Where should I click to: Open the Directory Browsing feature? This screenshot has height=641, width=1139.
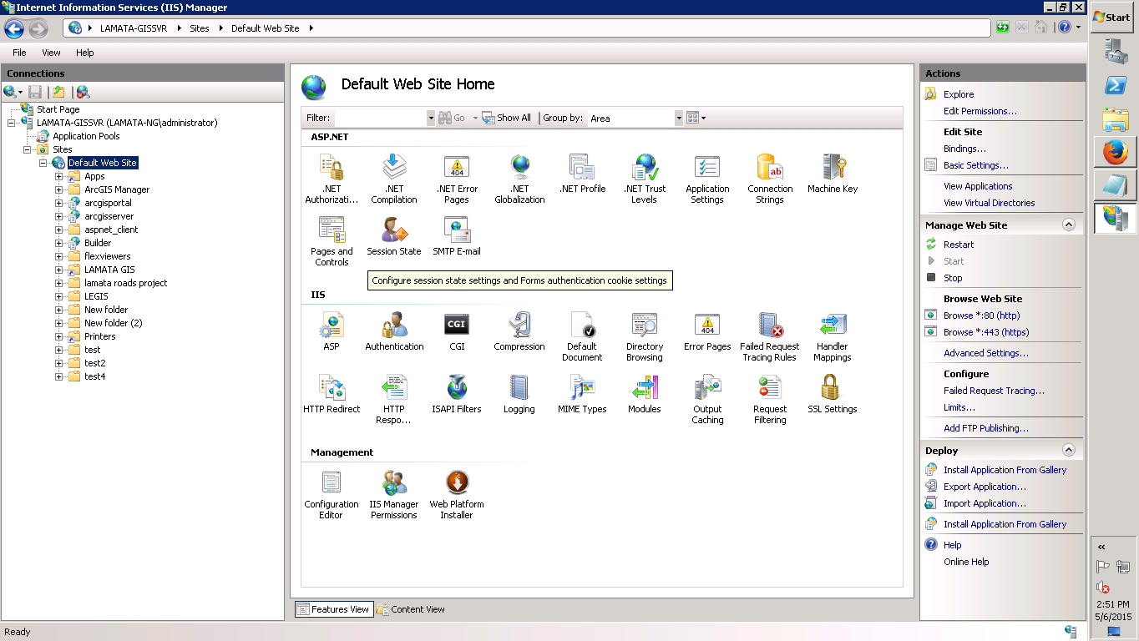[645, 336]
